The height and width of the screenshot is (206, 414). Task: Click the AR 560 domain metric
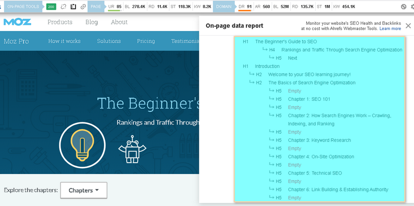click(x=262, y=7)
